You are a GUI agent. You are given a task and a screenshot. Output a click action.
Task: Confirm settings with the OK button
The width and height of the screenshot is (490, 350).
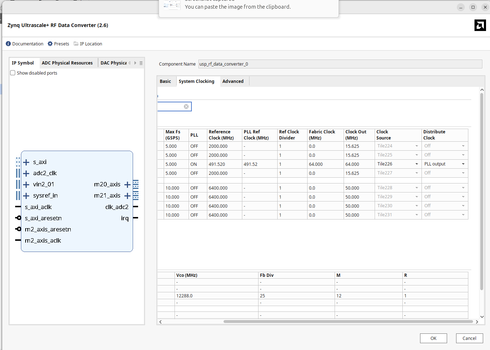[433, 338]
